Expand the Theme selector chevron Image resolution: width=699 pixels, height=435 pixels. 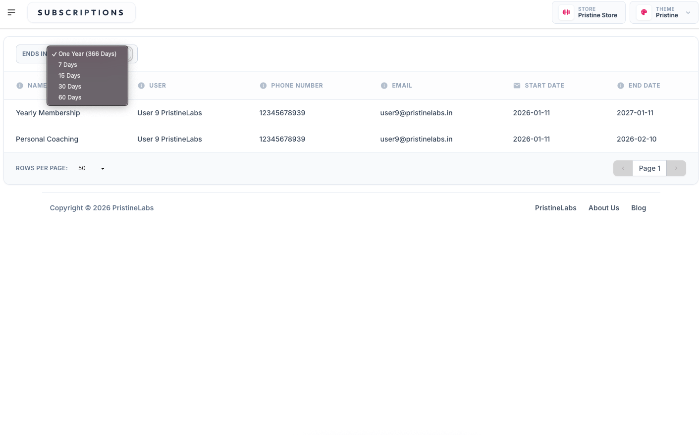coord(688,12)
